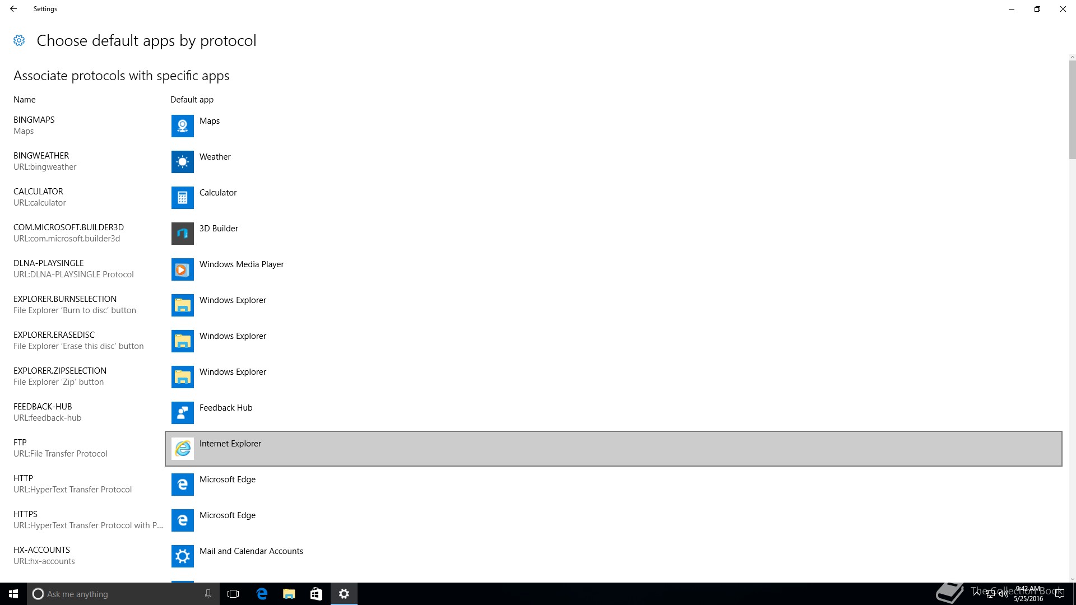
Task: Click the taskbar clock showing 5/25/2016
Action: [1028, 594]
